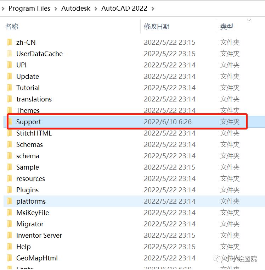Screen dimensions: 265x270
Task: Select the Schemas folder name
Action: pos(29,145)
